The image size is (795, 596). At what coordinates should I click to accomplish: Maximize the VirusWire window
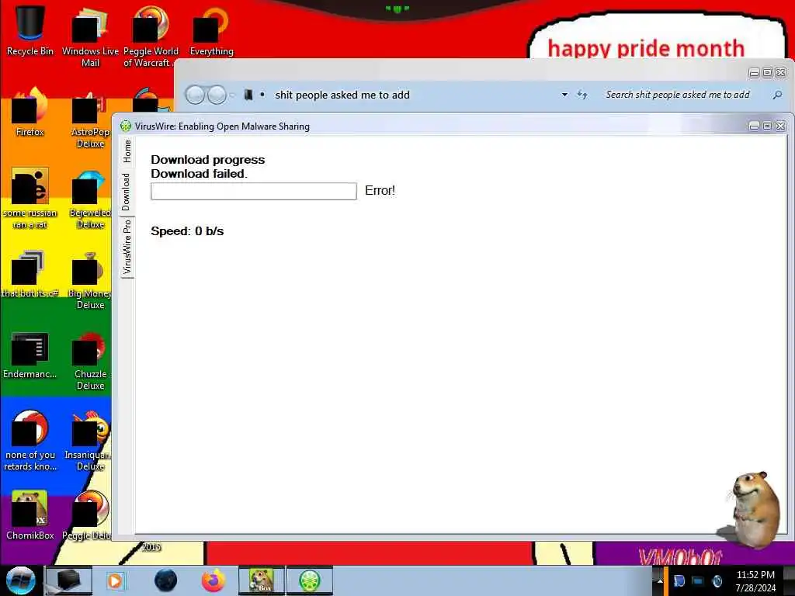coord(768,126)
